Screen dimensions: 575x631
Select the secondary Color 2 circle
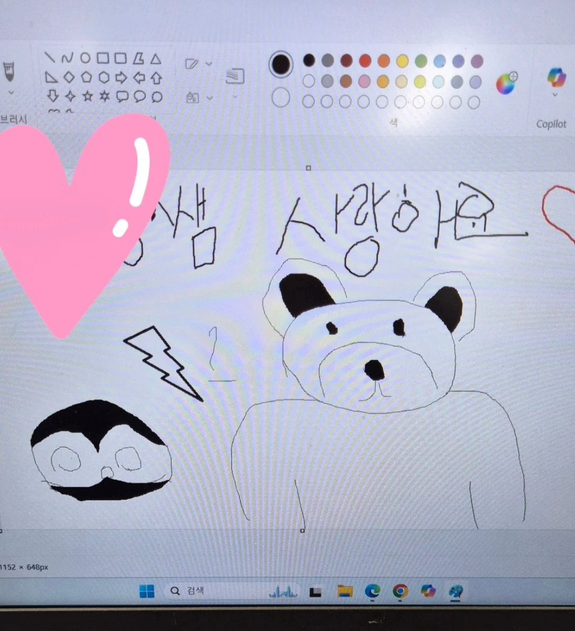pos(281,98)
